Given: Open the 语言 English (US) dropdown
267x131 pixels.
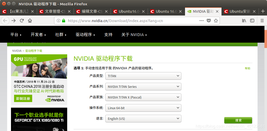Looking at the screenshot, I should tap(143, 119).
